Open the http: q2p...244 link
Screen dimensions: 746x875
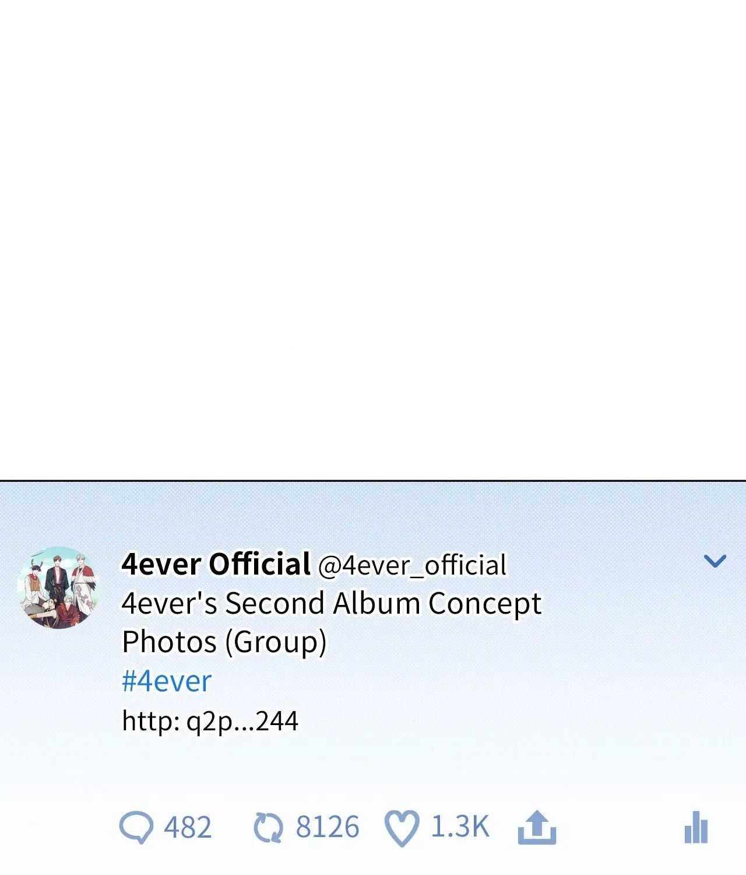[x=210, y=721]
